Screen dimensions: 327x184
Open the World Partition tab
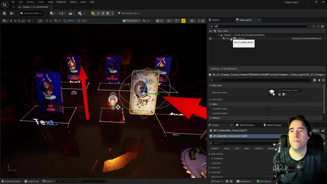[x=245, y=125]
